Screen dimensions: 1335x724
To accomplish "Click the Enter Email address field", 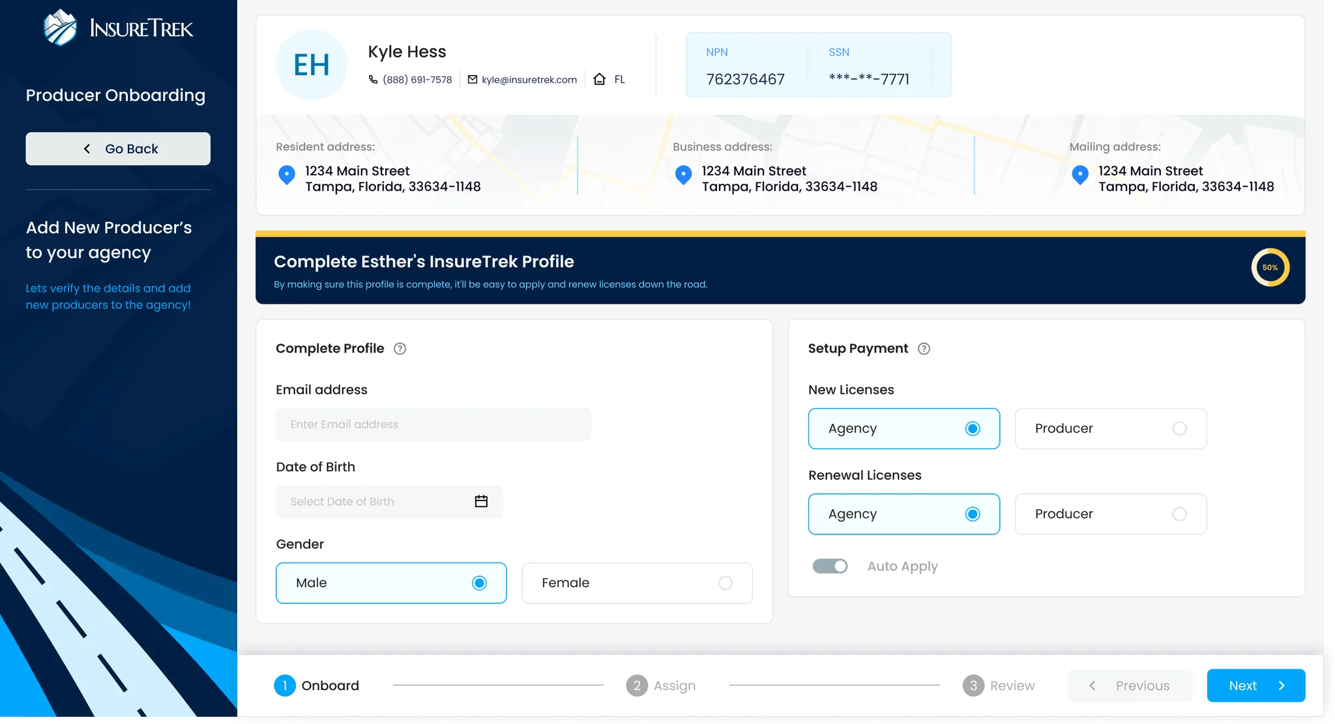I will coord(433,424).
